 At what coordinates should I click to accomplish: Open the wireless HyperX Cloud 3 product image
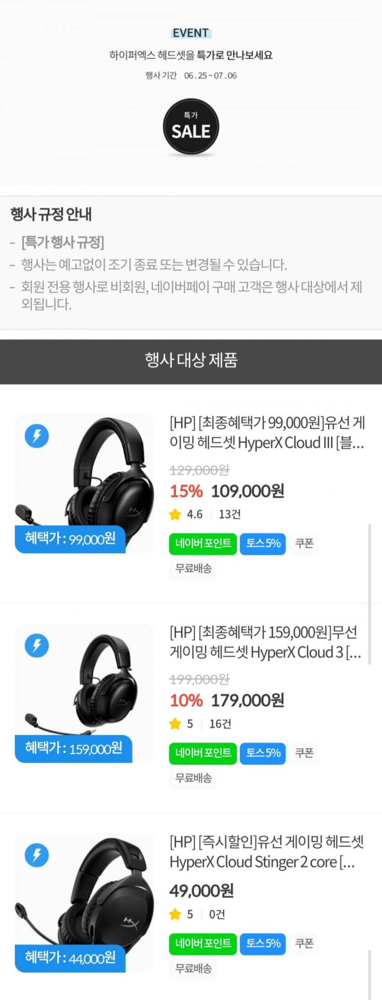pos(84,693)
